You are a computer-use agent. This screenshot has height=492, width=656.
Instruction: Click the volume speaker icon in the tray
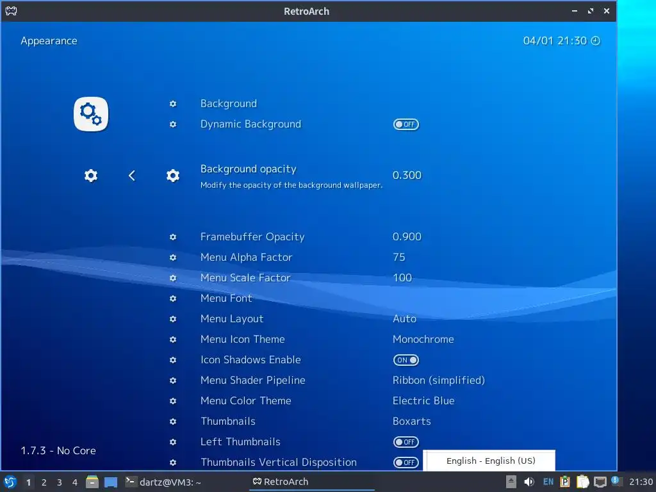click(x=529, y=482)
